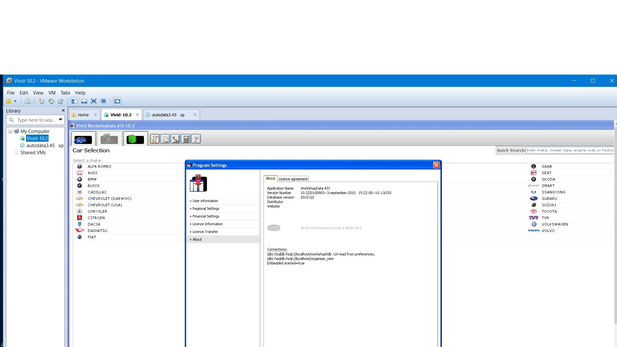
Task: Click the blue car selection icon
Action: coord(83,139)
